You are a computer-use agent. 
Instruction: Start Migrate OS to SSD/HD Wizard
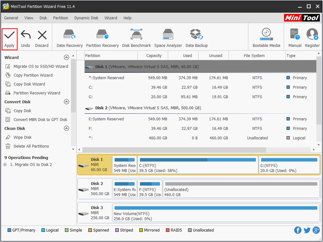[41, 67]
